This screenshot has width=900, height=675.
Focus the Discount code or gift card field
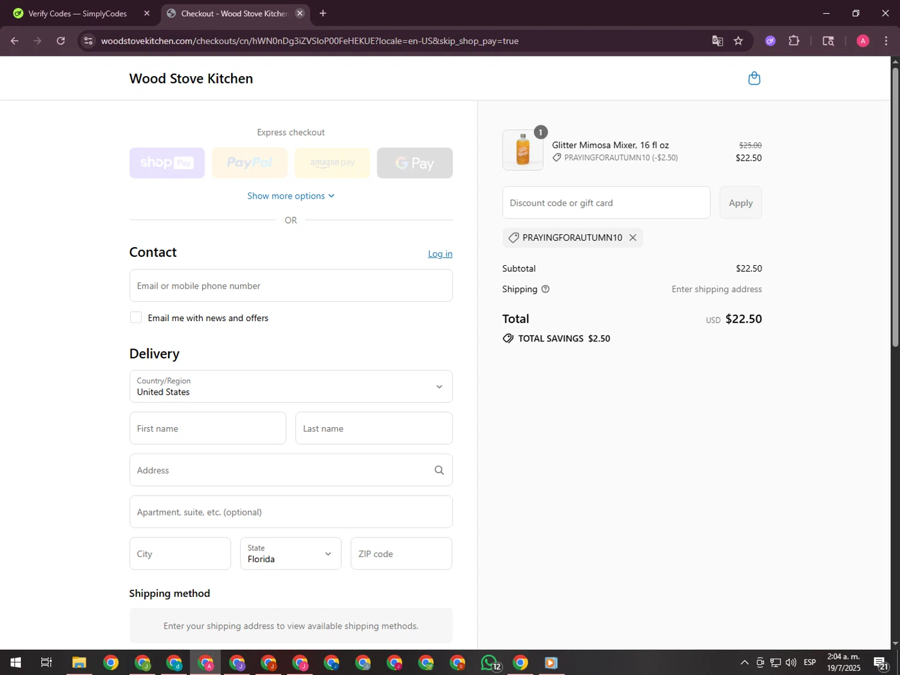606,203
